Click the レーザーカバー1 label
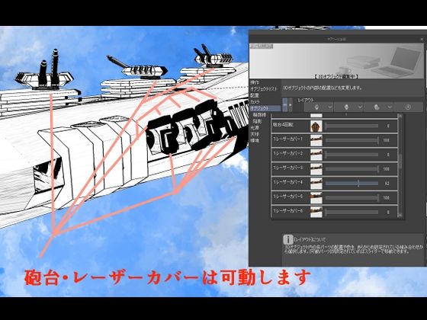 (x=287, y=139)
